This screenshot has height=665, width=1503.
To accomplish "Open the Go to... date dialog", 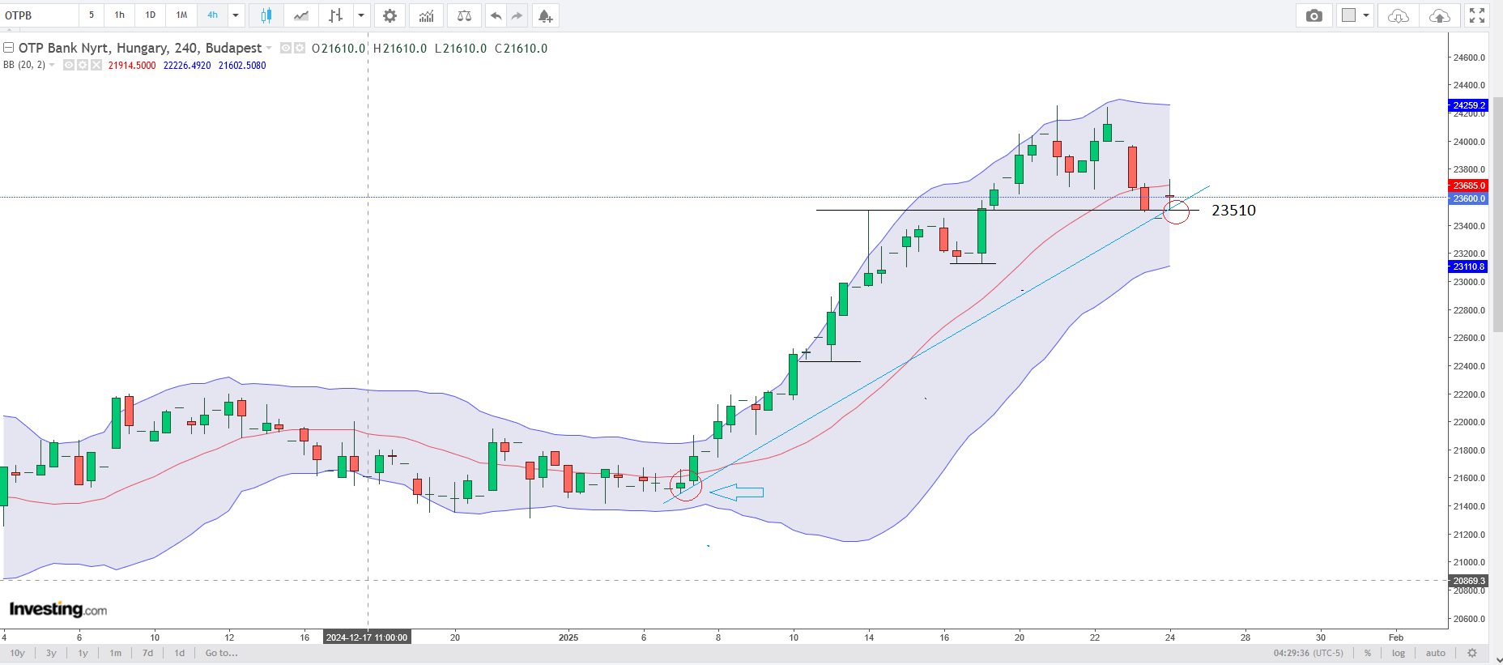I will [x=221, y=653].
